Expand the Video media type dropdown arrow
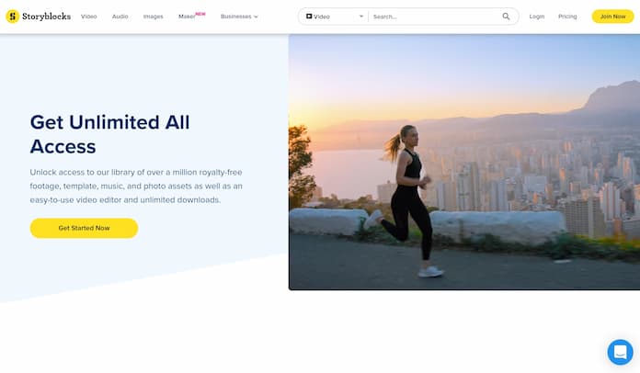640x373 pixels. tap(361, 17)
